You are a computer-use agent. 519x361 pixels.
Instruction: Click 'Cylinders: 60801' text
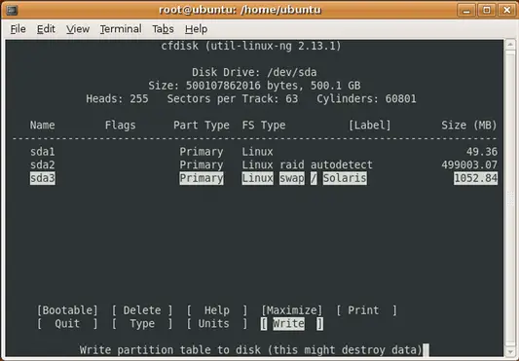click(366, 98)
